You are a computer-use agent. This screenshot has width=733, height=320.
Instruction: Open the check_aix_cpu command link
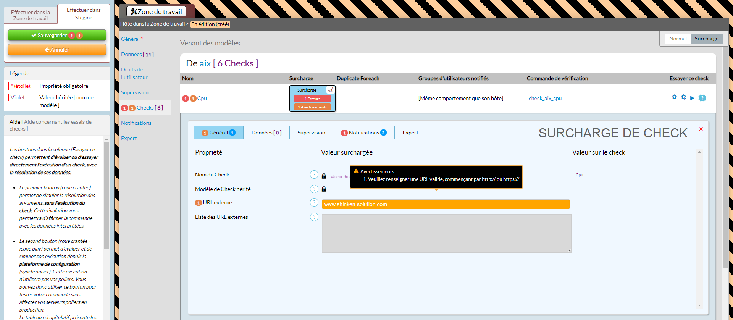click(x=545, y=98)
